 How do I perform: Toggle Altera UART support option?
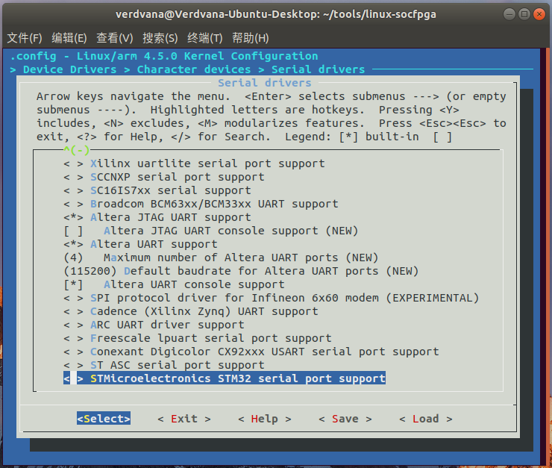click(x=140, y=244)
